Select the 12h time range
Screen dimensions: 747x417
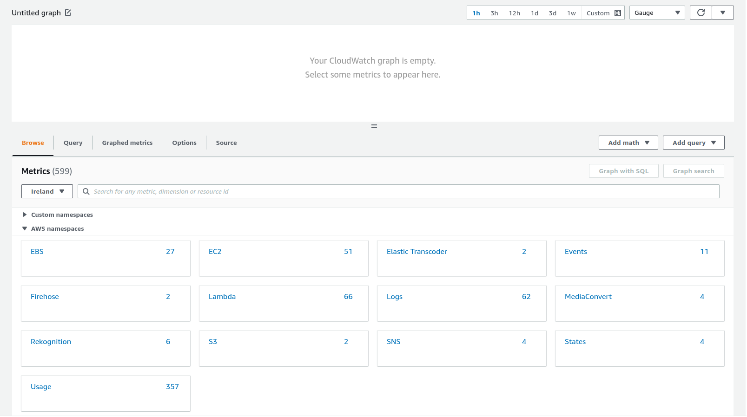point(514,13)
